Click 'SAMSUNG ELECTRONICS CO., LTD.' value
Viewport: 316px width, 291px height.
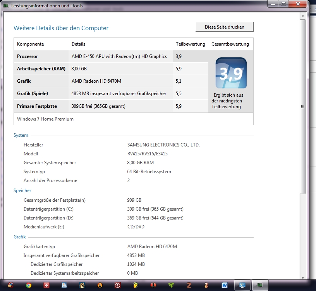[163, 145]
